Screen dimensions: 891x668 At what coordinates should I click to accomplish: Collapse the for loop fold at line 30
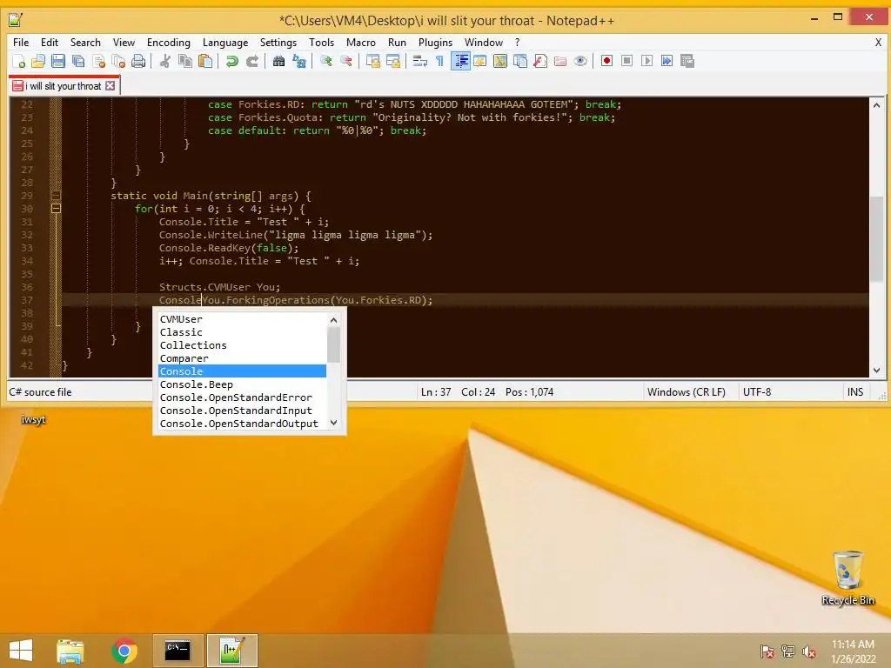pyautogui.click(x=56, y=209)
